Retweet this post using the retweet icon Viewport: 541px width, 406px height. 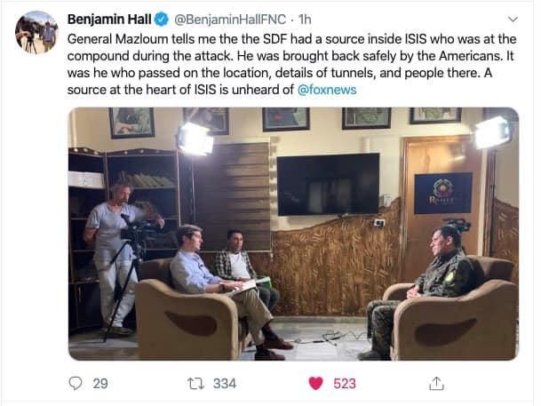tap(195, 383)
